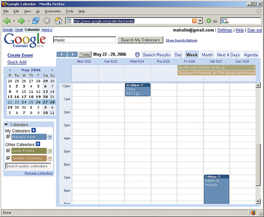The height and width of the screenshot is (217, 264).
Task: Switch to Agenda view tab
Action: click(251, 55)
